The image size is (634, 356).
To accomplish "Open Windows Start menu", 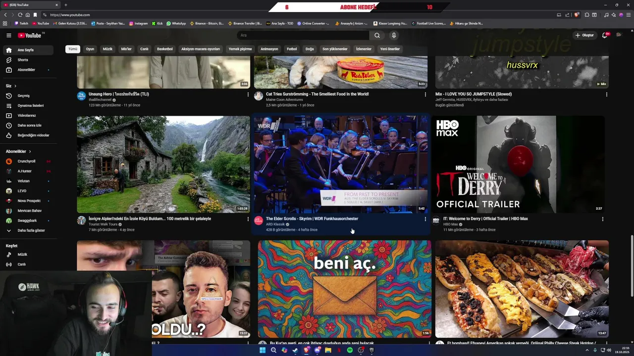I will [x=263, y=350].
